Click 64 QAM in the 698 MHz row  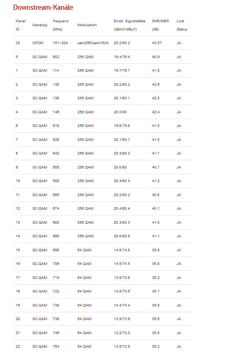(x=84, y=250)
